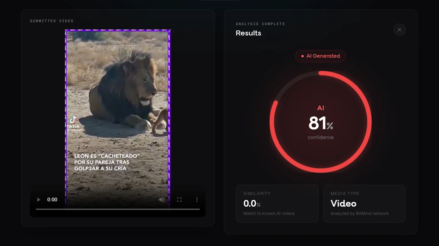Open video more options menu
This screenshot has height=246, width=439.
[197, 200]
